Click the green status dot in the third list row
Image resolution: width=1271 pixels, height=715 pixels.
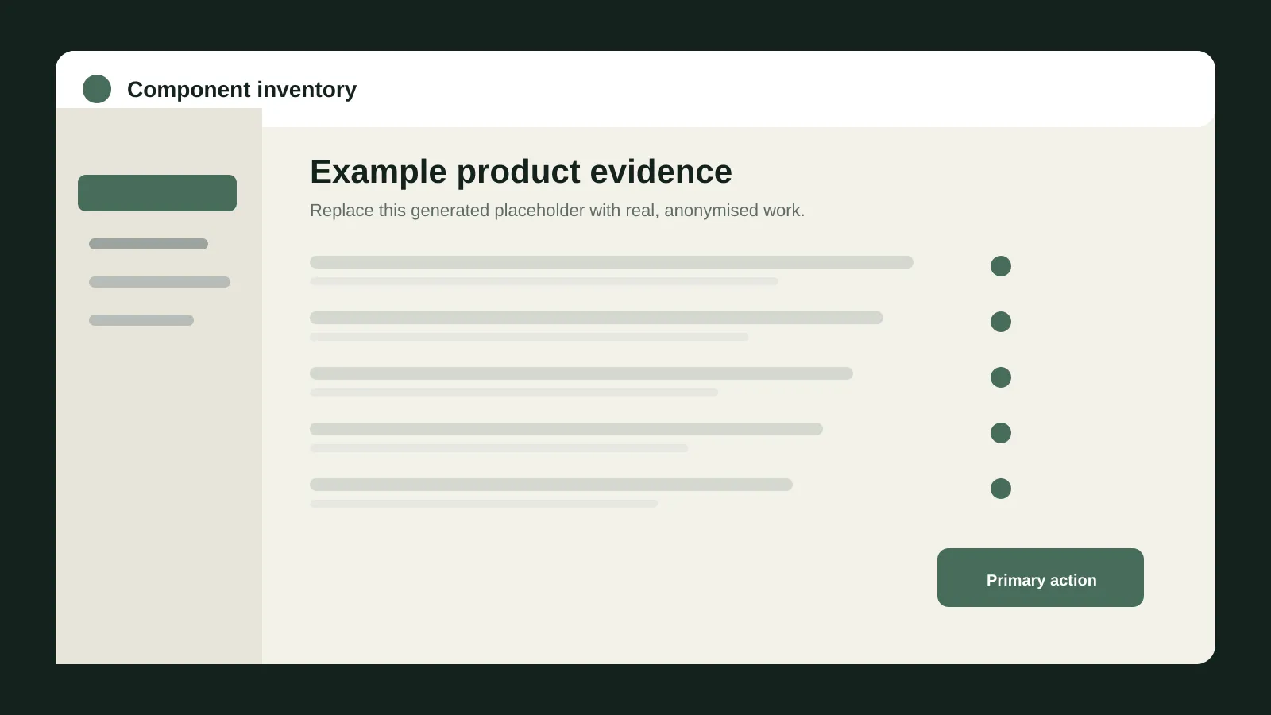tap(1001, 377)
